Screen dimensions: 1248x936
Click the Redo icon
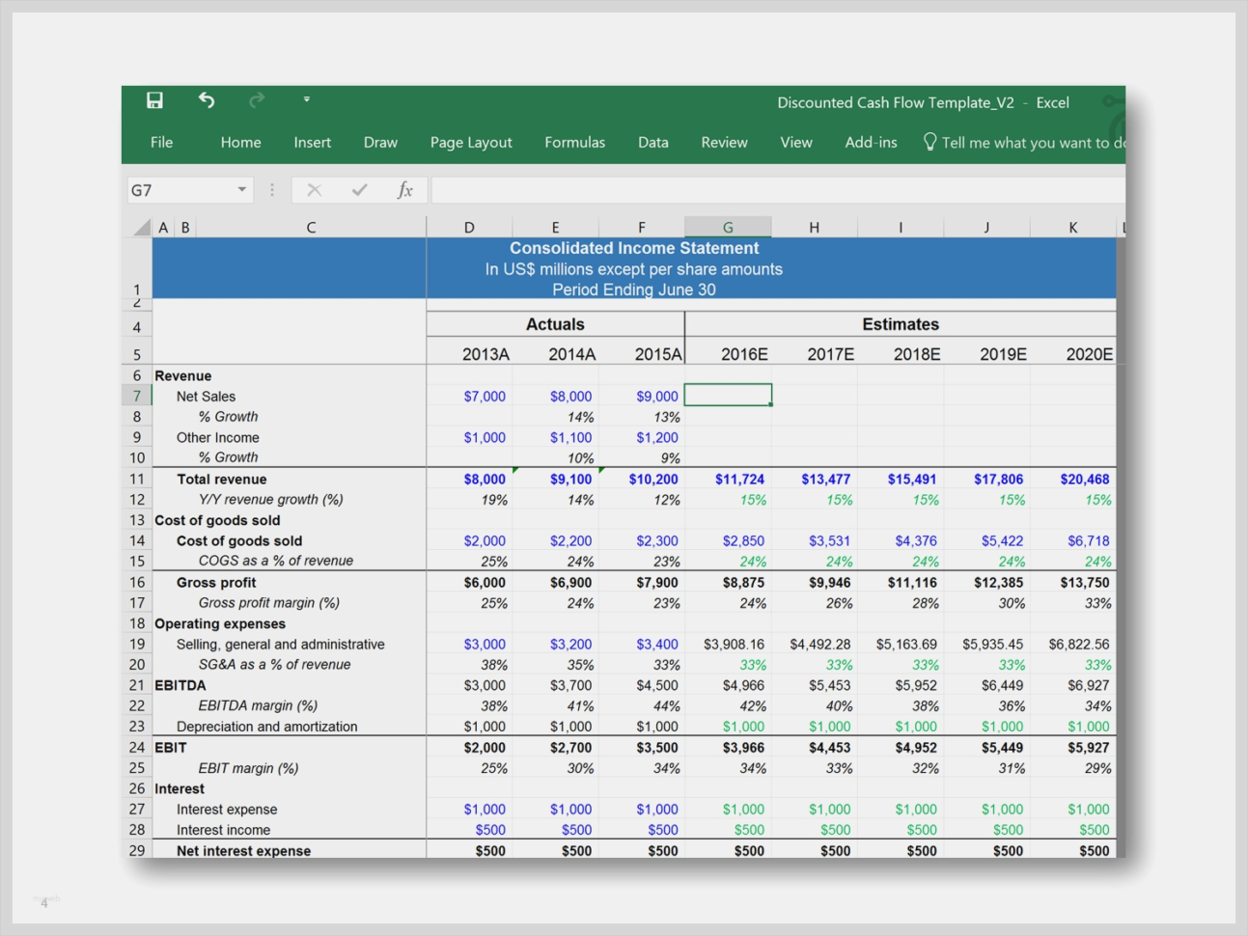[256, 99]
